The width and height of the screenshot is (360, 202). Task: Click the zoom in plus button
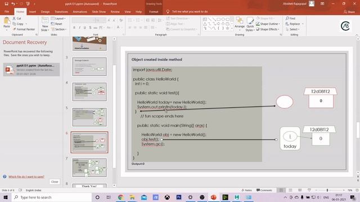click(x=344, y=190)
